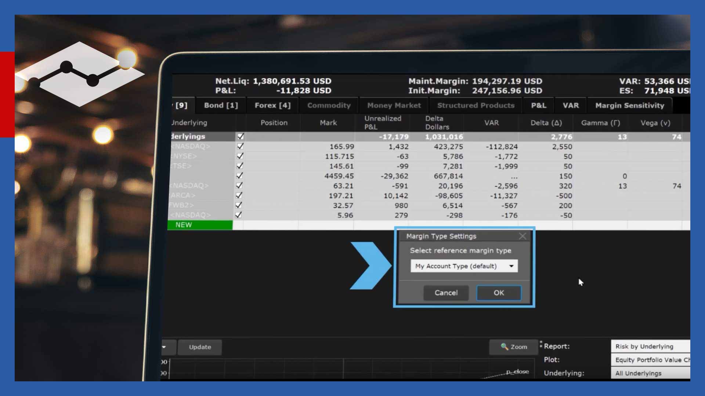Screen dimensions: 705x396
Task: Uncheck the ARCA row checkbox
Action: (239, 195)
